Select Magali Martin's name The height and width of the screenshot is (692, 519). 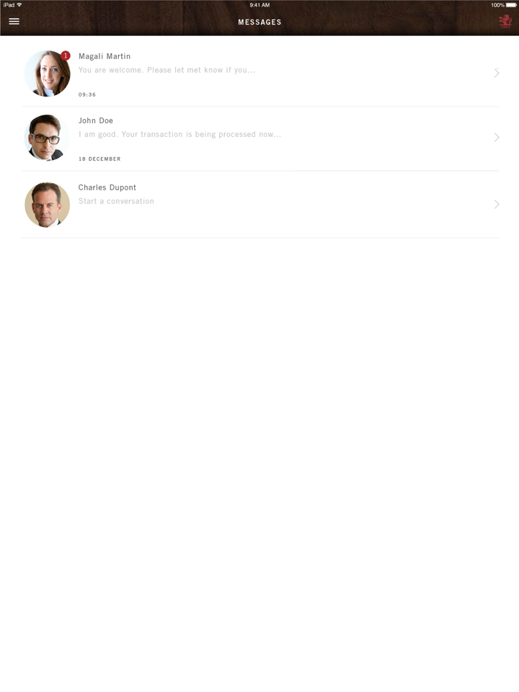(105, 56)
